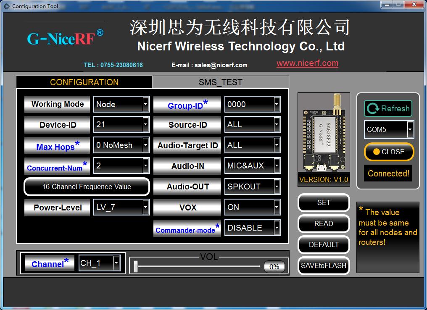Click the G-NiceRF logo
Image resolution: width=427 pixels, height=310 pixels.
65,37
